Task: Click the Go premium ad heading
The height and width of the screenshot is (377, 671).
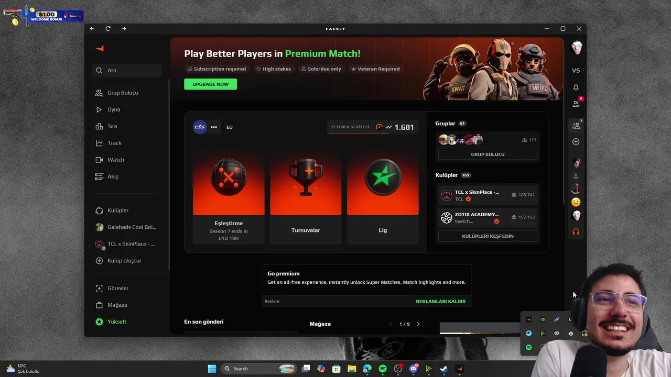Action: click(x=284, y=273)
